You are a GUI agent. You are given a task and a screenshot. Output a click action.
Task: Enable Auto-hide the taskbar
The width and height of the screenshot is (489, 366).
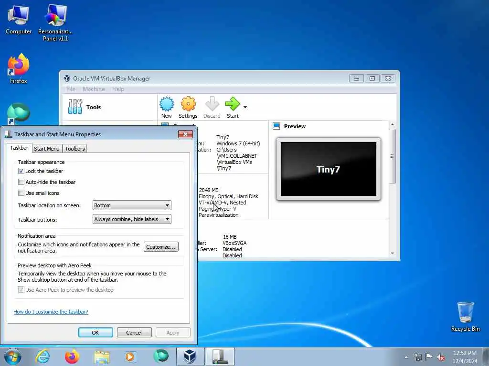coord(21,182)
